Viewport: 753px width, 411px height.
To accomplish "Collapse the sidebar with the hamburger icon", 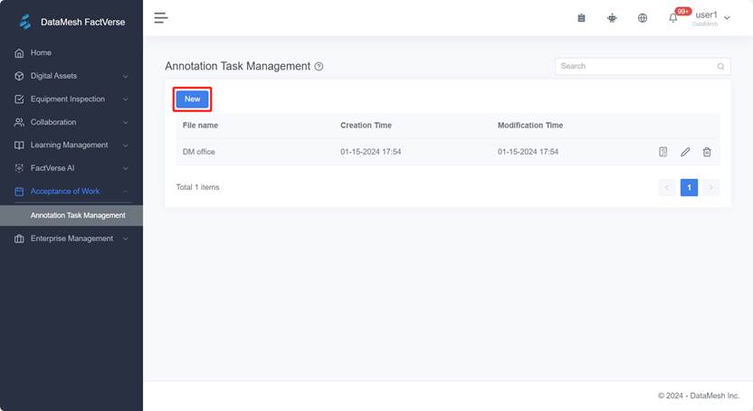I will point(161,18).
